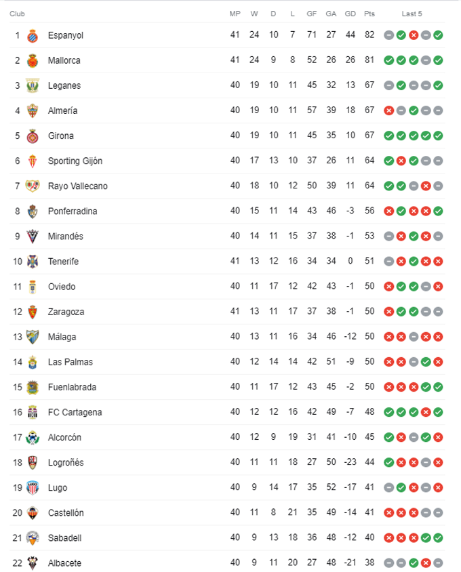The image size is (461, 572).
Task: Click the Girona club crest icon
Action: tap(33, 136)
